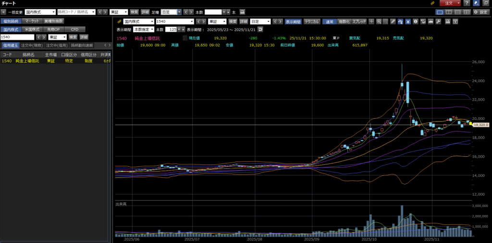Open the 本数指定 period dropdown

tap(143, 29)
